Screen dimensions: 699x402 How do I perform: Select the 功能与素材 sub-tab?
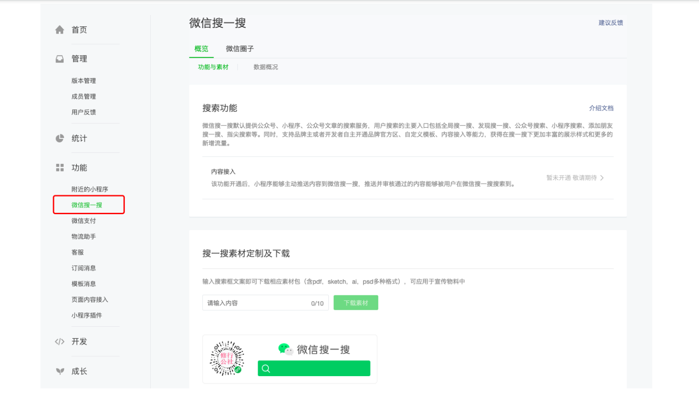tap(213, 67)
